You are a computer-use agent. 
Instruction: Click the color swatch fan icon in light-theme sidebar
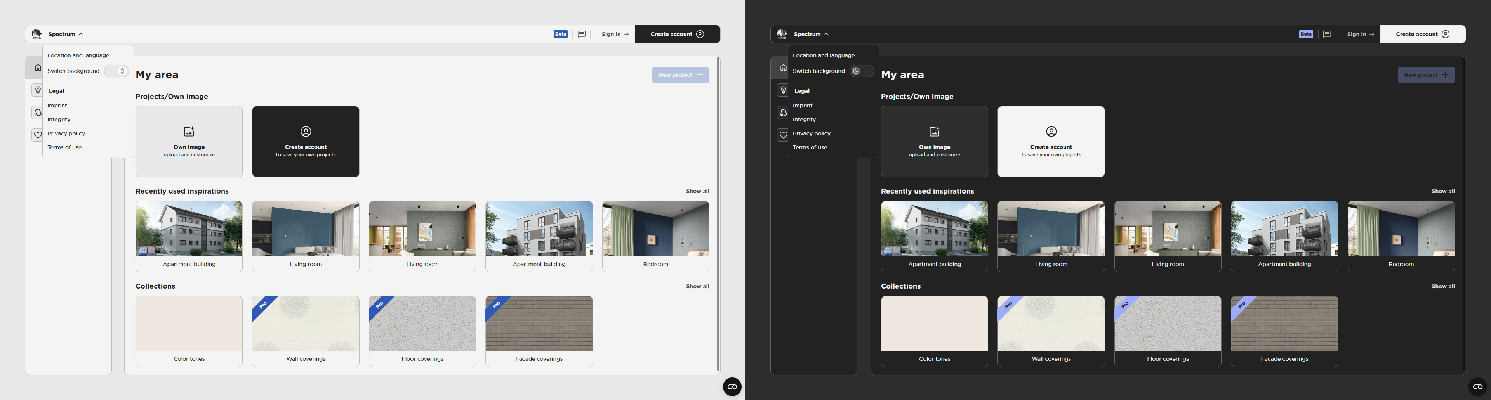[38, 113]
